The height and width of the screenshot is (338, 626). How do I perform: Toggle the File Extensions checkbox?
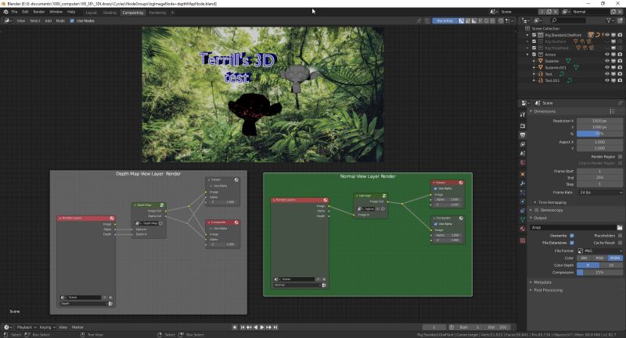pos(572,243)
